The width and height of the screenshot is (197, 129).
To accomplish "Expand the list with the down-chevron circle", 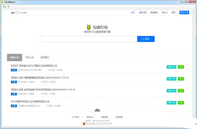I will point(97,110).
